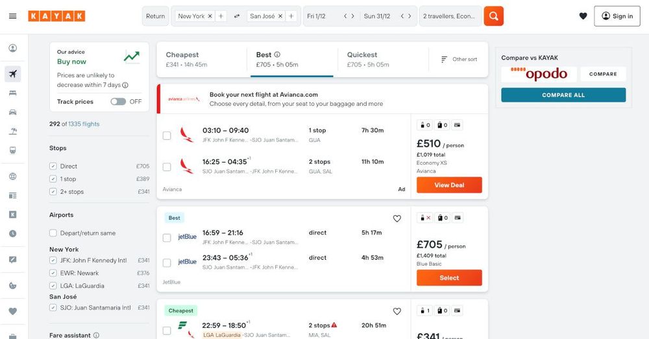The image size is (649, 339).
Task: Open the Return trip type dropdown
Action: pyautogui.click(x=155, y=16)
